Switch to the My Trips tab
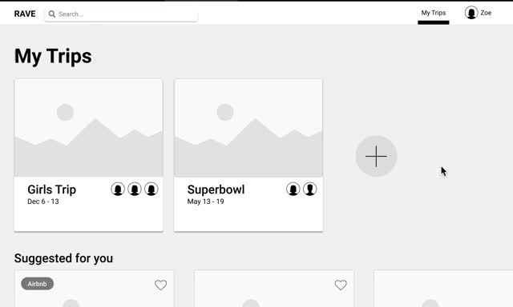The width and height of the screenshot is (513, 307). click(x=433, y=13)
